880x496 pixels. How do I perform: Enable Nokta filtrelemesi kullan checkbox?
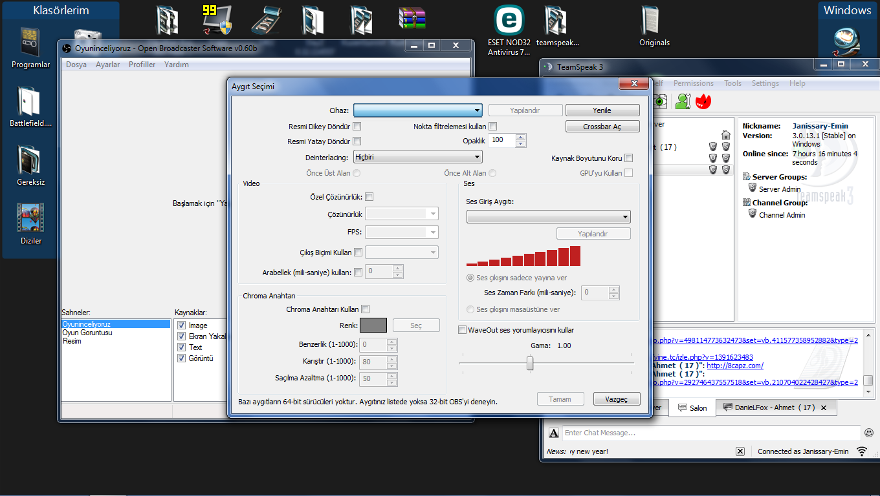pyautogui.click(x=493, y=127)
